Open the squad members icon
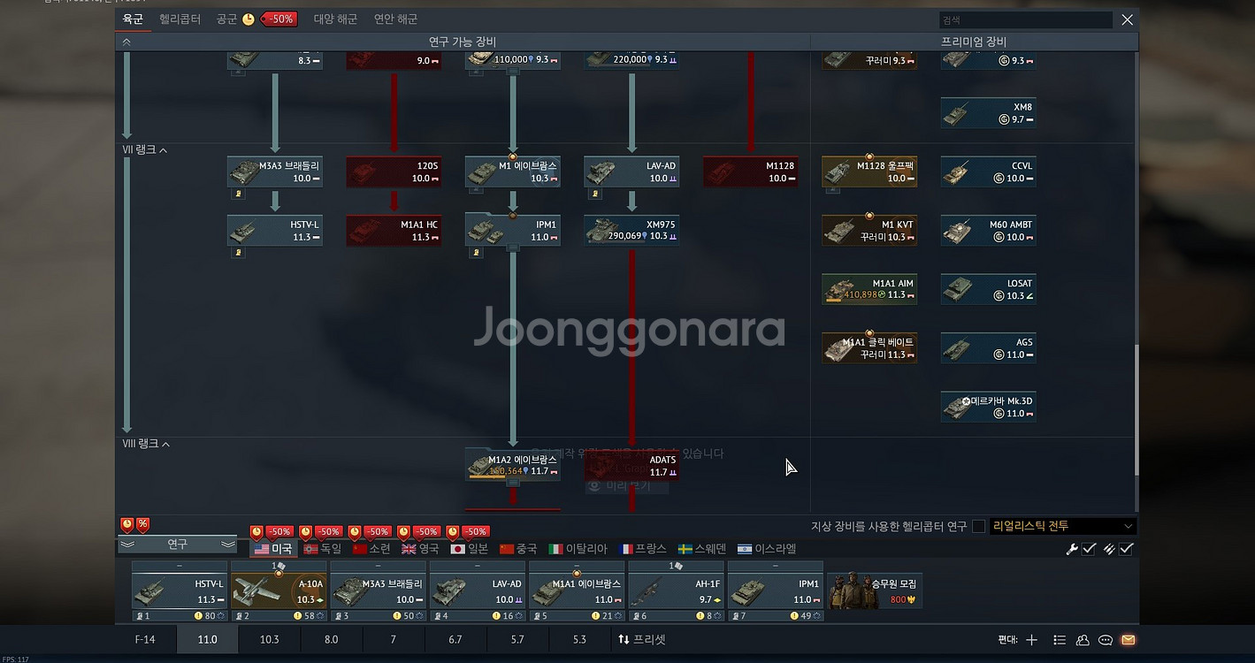 pos(1083,640)
